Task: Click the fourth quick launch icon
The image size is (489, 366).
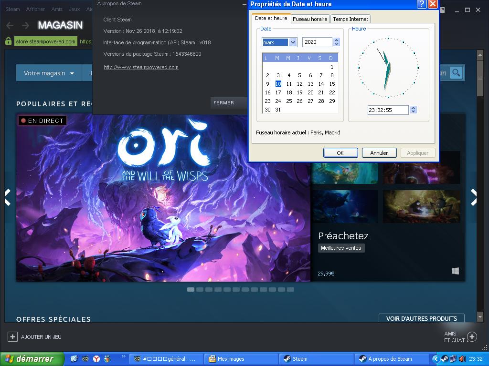Action: (107, 359)
